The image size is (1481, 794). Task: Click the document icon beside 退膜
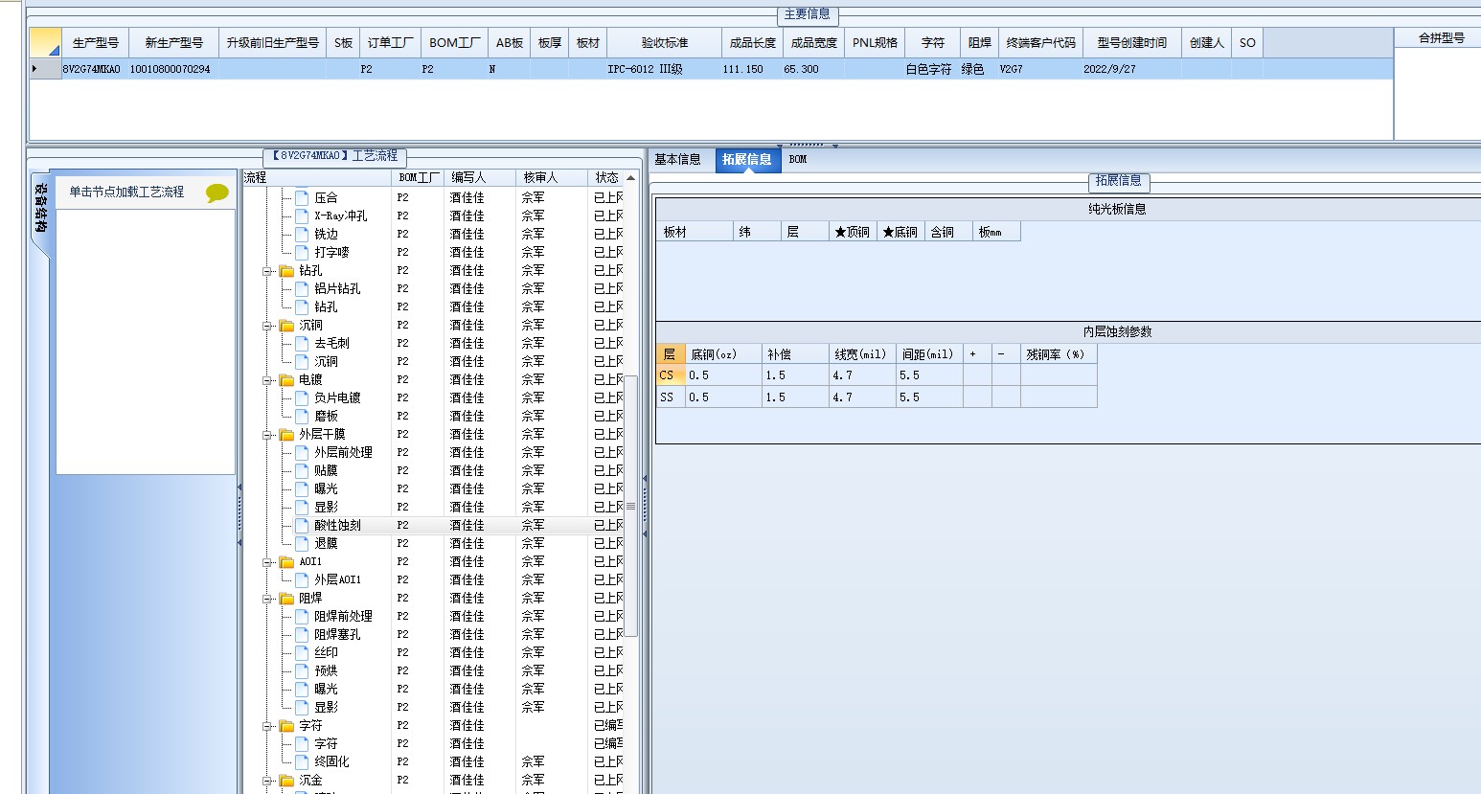(302, 543)
